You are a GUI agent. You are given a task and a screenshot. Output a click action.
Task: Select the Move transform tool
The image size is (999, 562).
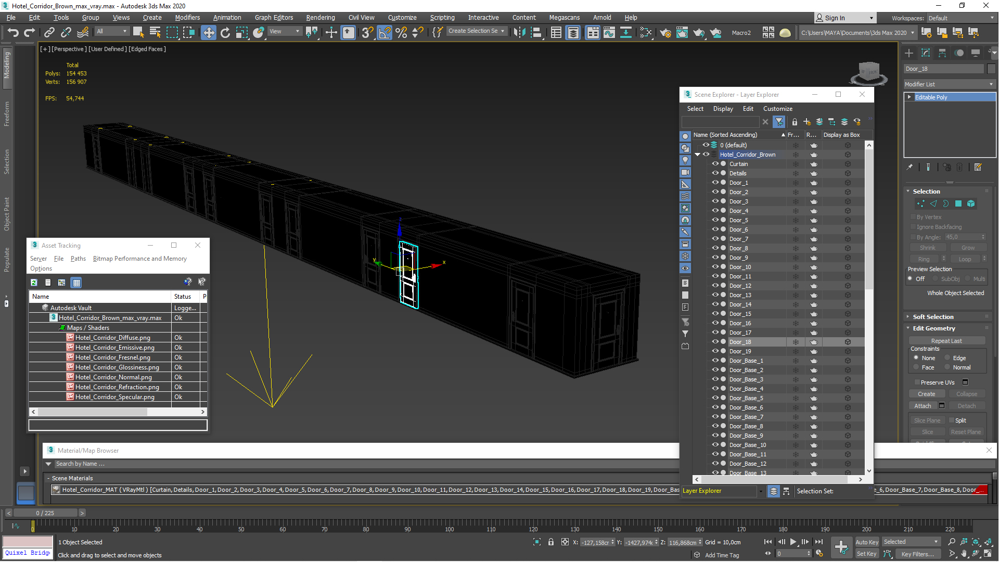pos(208,33)
